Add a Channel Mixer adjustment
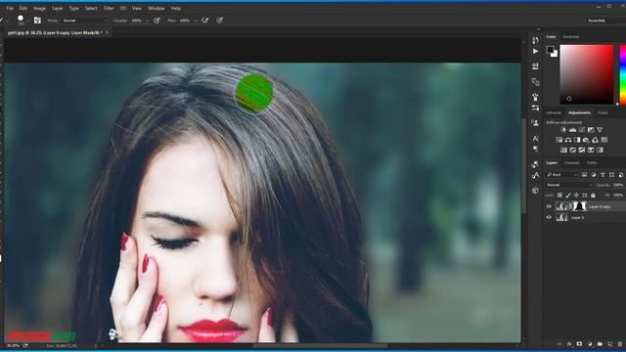This screenshot has width=626, height=352. pyautogui.click(x=596, y=140)
